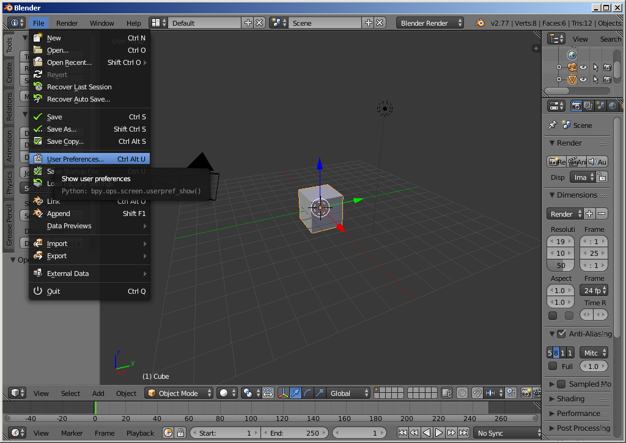Open the Mitchell filter dropdown

coord(594,352)
